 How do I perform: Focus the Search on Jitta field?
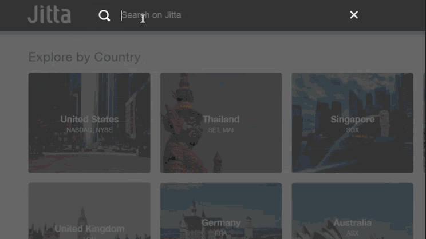pos(231,15)
